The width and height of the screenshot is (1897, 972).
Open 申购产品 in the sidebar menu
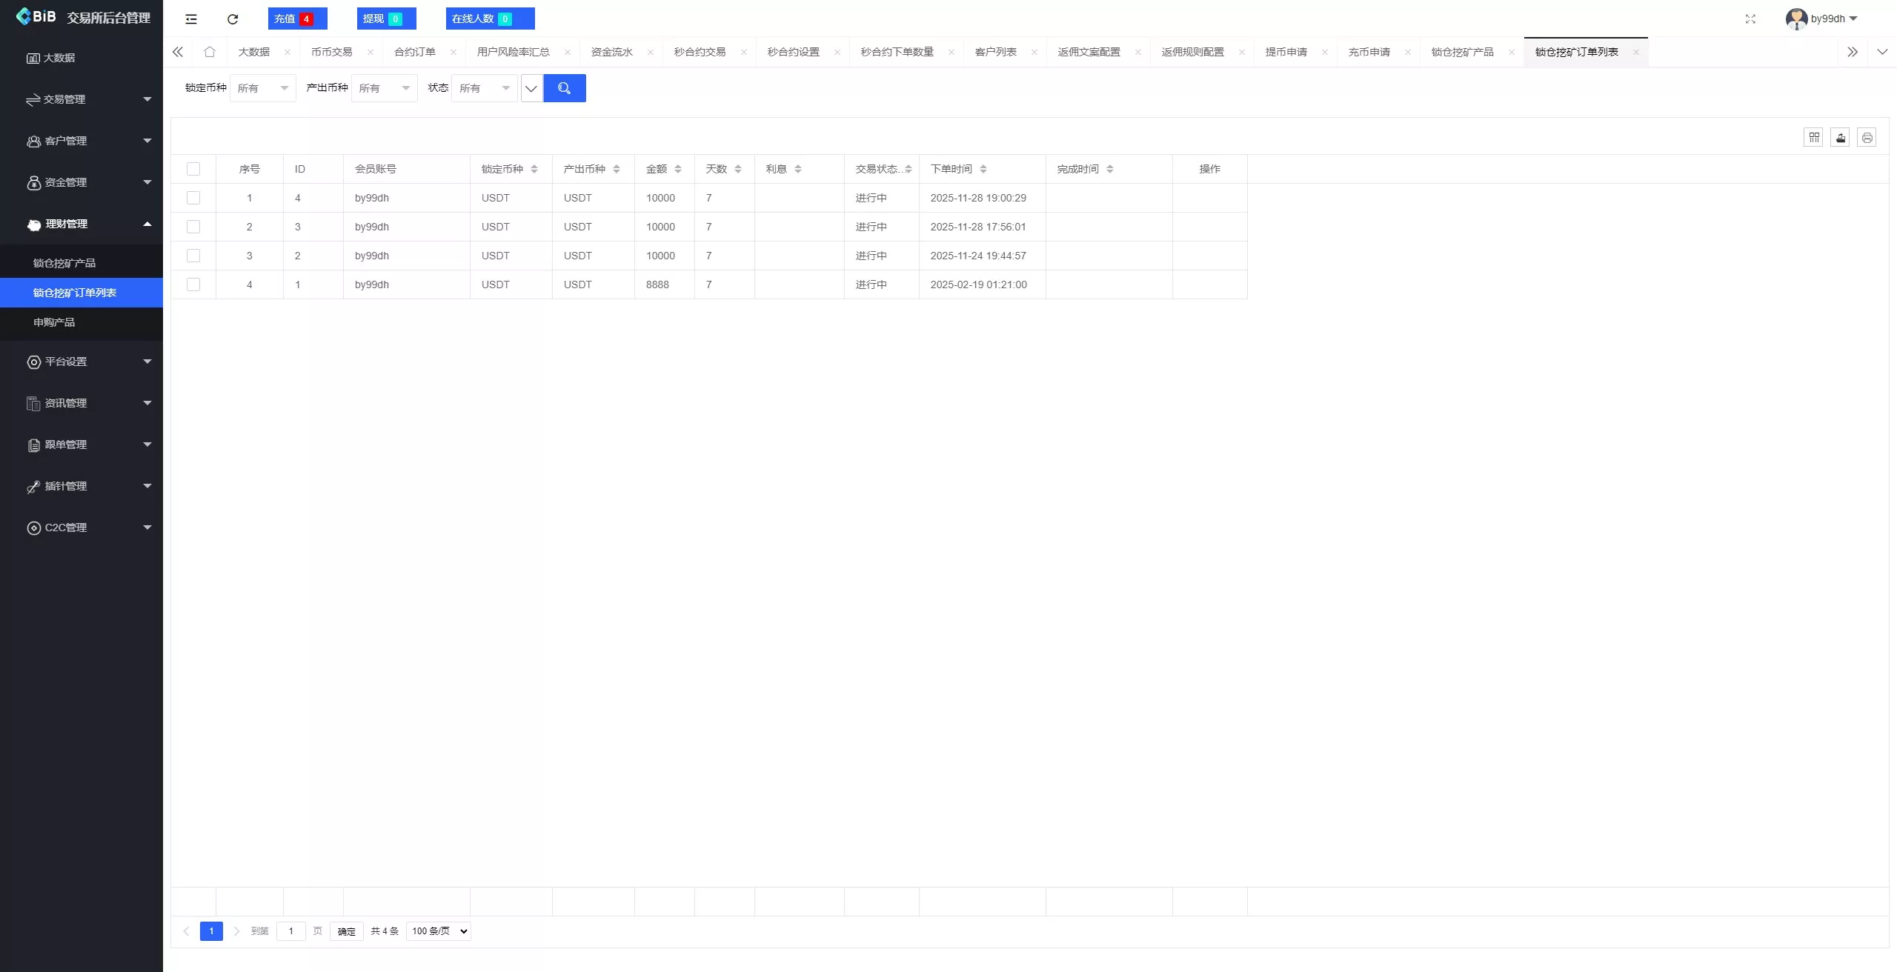[x=54, y=322]
